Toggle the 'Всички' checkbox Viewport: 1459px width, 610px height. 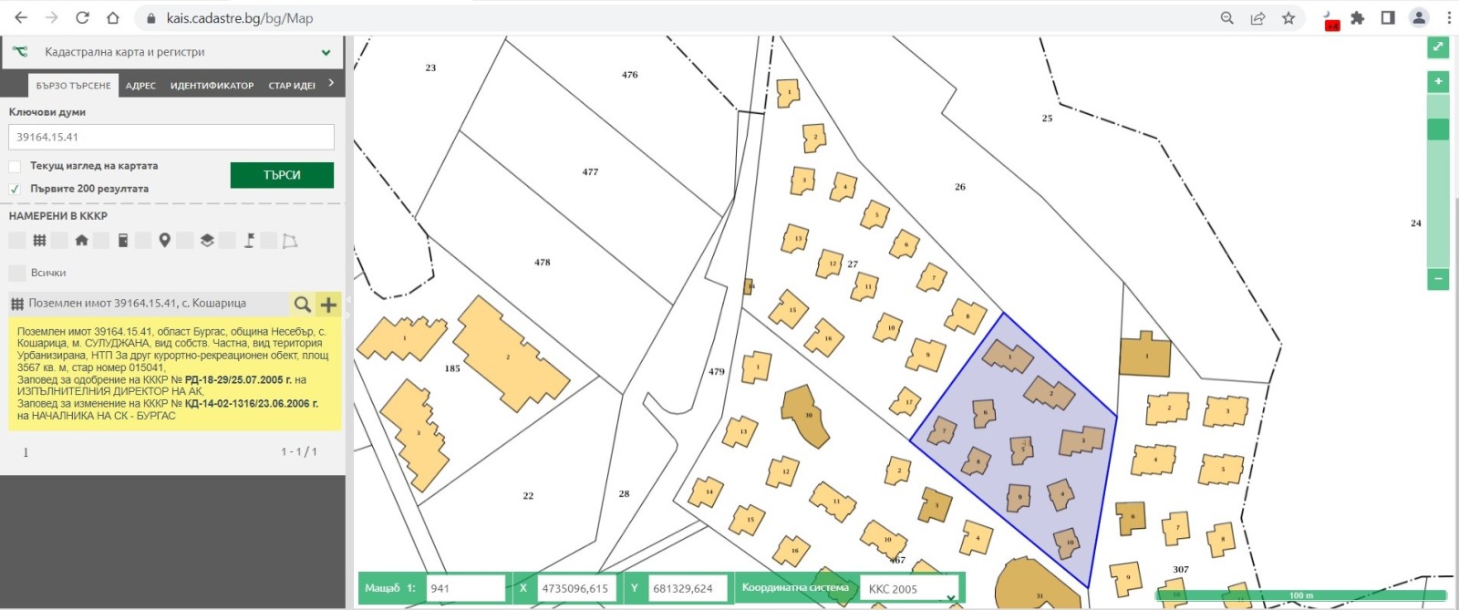click(16, 273)
